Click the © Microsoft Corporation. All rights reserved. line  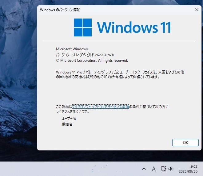click(x=92, y=61)
